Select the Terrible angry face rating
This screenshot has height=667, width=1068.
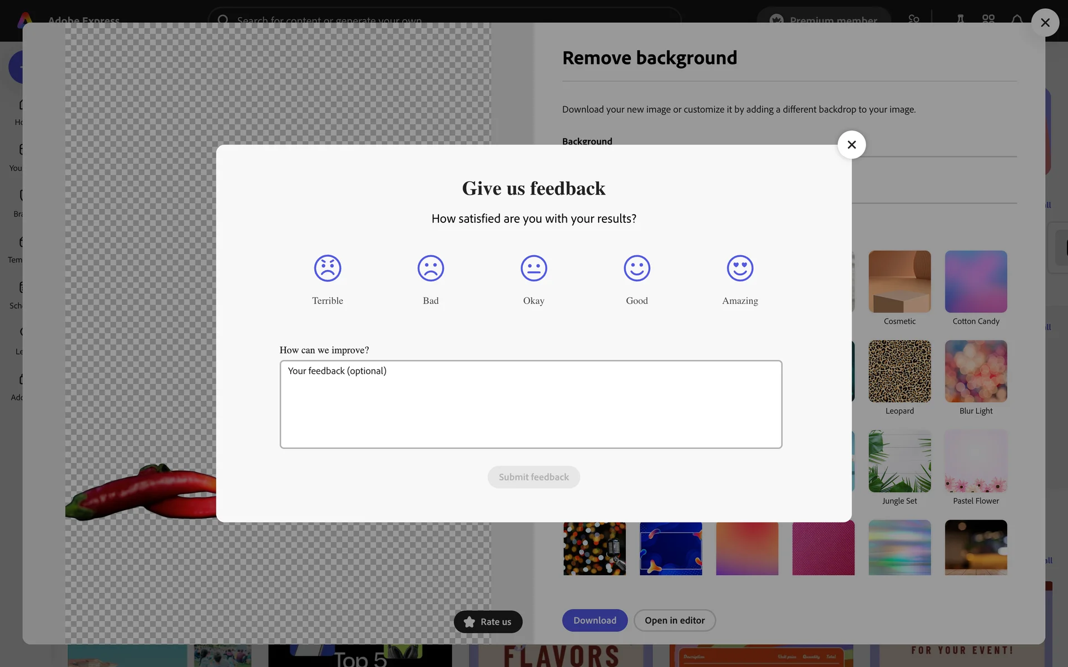327,268
